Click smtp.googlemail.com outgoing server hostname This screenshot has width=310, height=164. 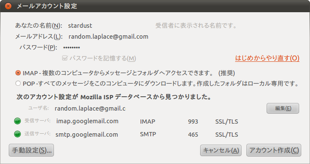pos(87,135)
